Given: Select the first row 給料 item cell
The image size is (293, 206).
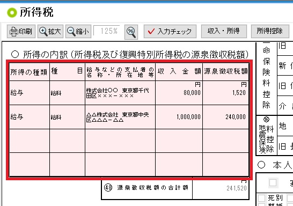Looking at the screenshot, I should 67,93.
